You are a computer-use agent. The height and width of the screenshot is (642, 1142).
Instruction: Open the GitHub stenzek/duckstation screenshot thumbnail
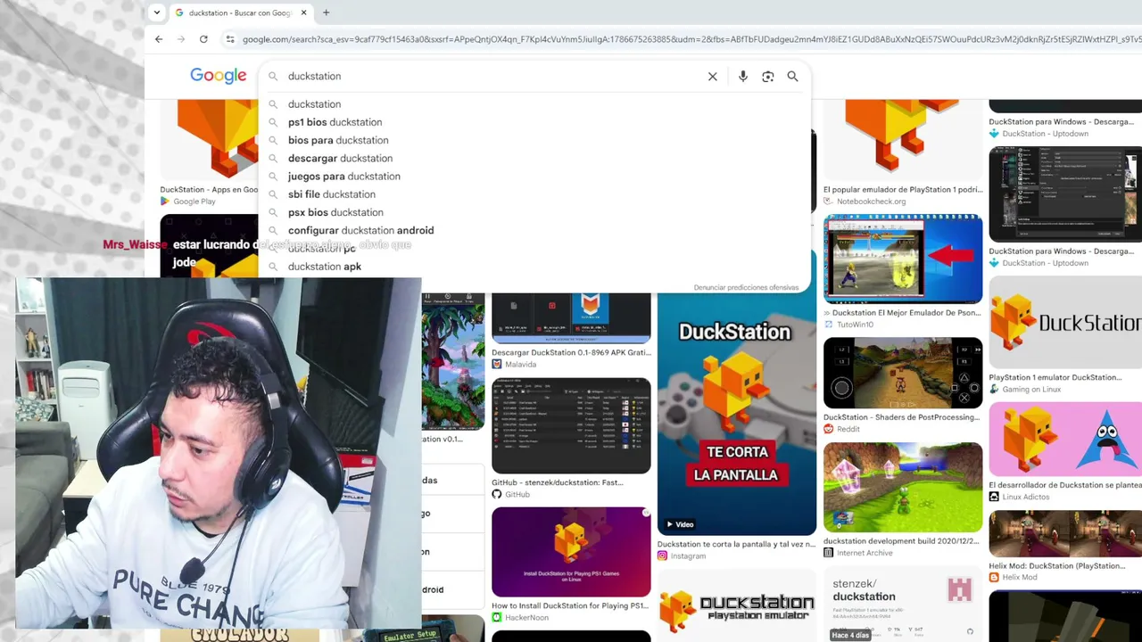[571, 425]
